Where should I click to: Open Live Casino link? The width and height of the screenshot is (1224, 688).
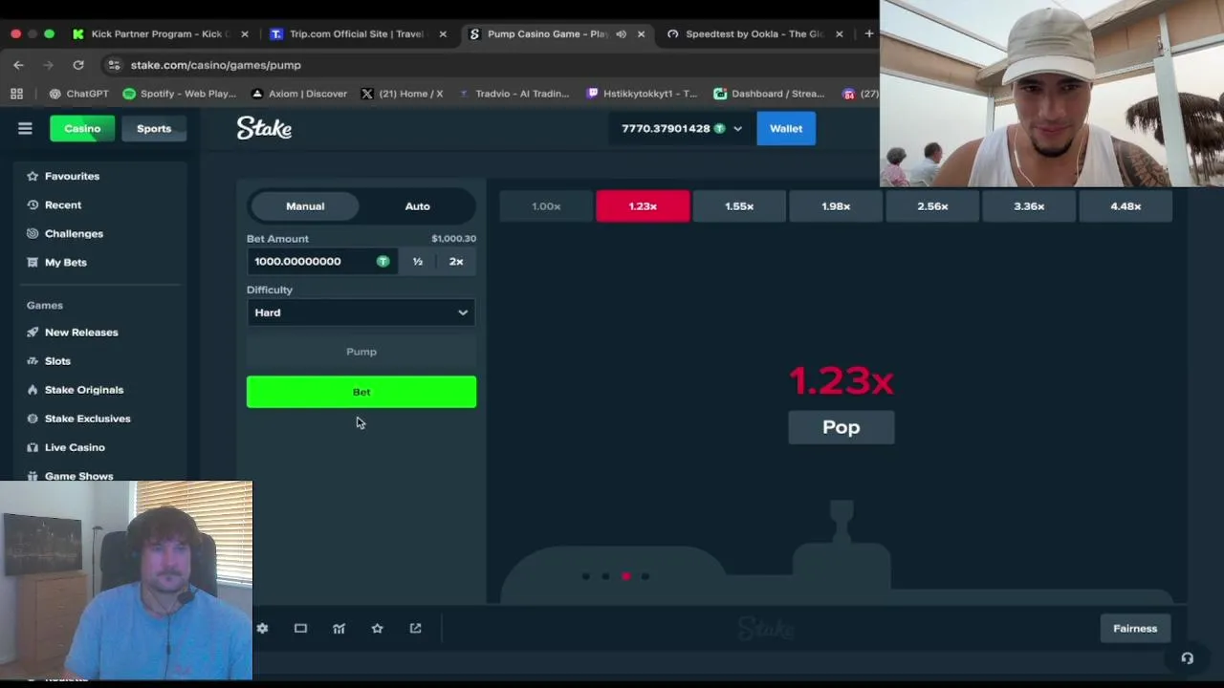point(75,447)
